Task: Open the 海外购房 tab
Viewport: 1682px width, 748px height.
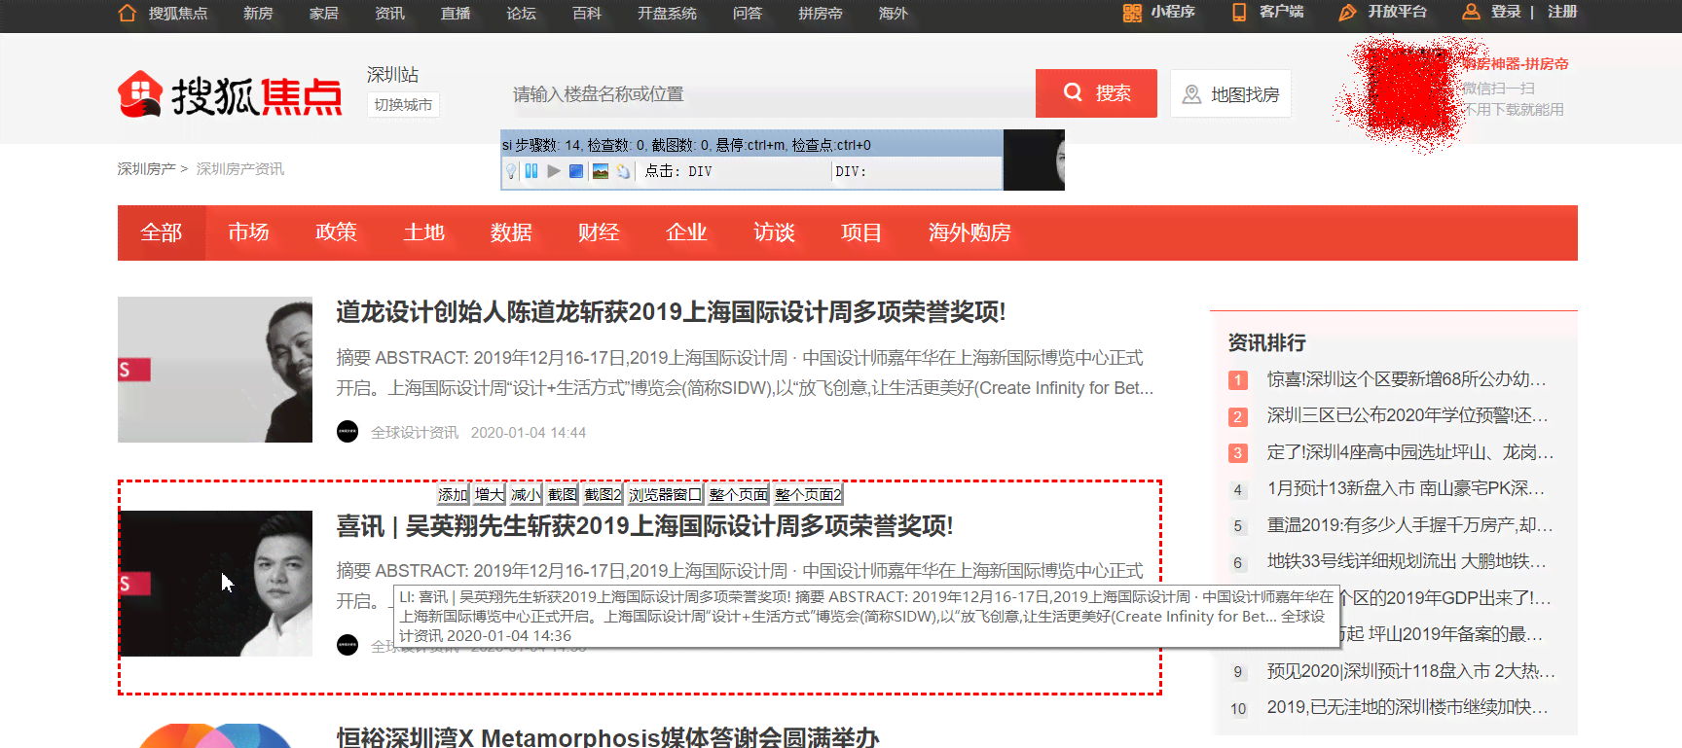Action: click(x=969, y=232)
